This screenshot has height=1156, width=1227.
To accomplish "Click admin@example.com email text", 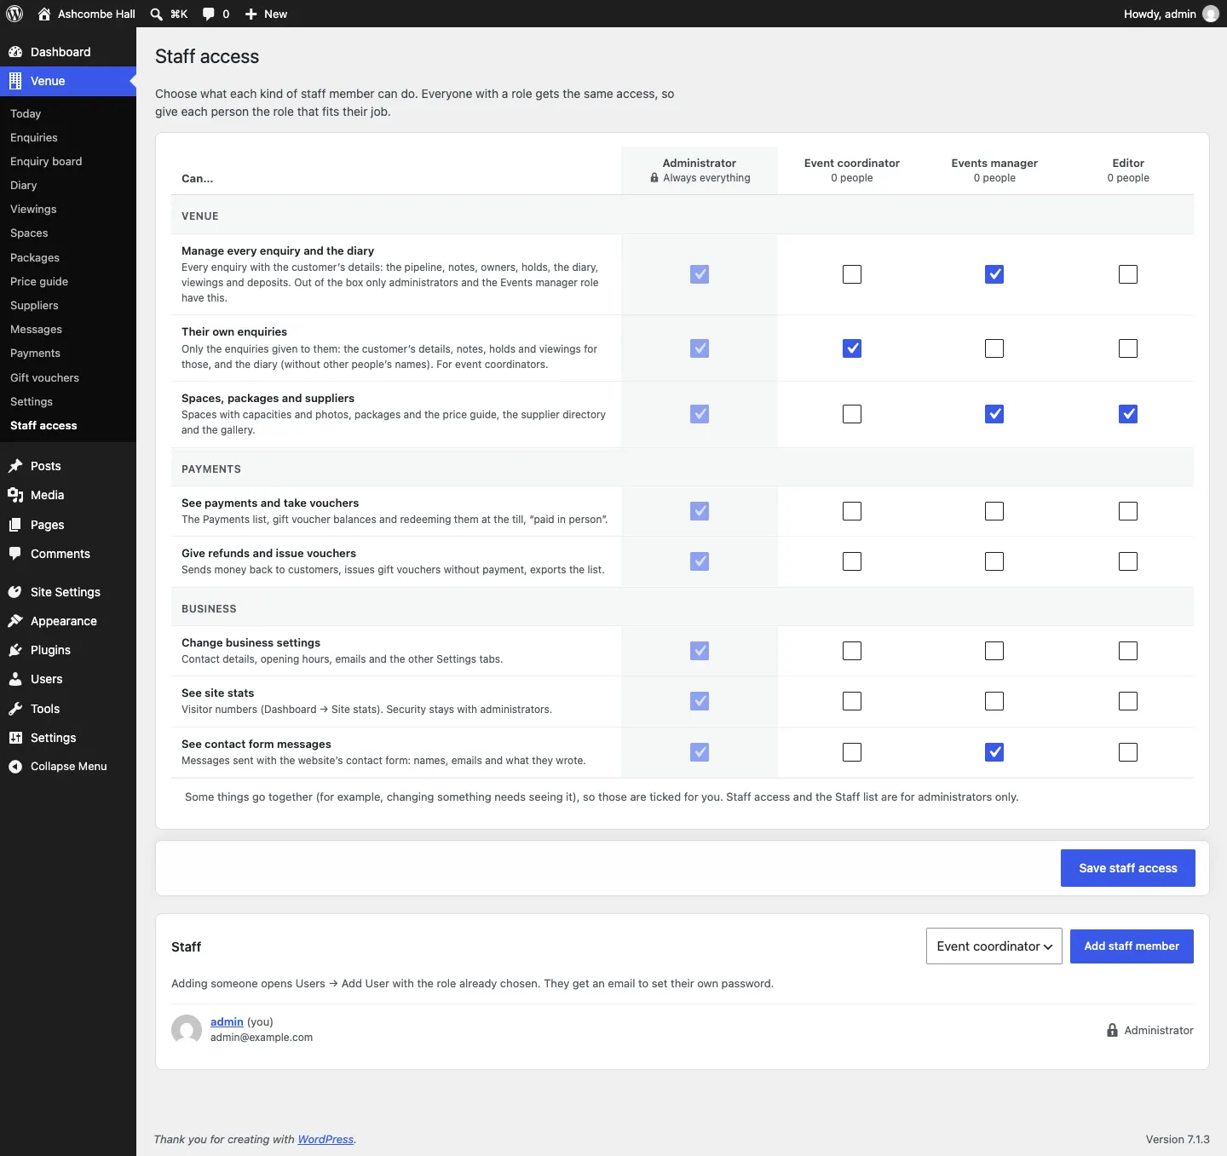I will point(262,1038).
